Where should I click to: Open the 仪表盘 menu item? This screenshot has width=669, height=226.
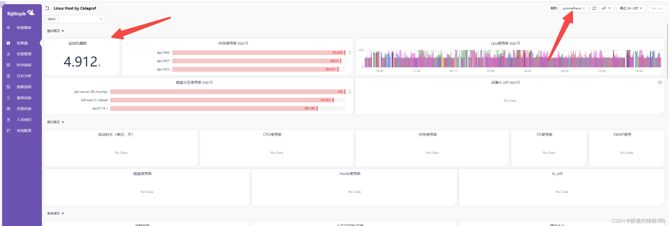click(22, 43)
